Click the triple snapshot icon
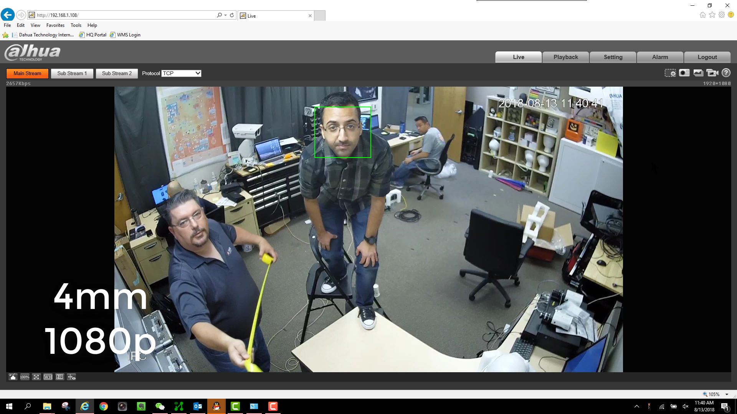This screenshot has height=414, width=737. [698, 73]
